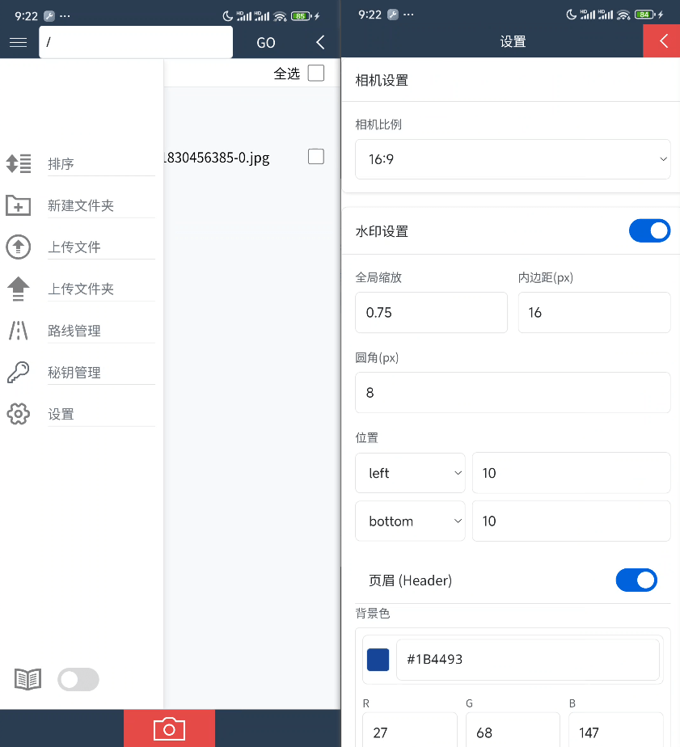Image resolution: width=680 pixels, height=747 pixels.
Task: Toggle the switch next to the book icon
Action: (78, 679)
